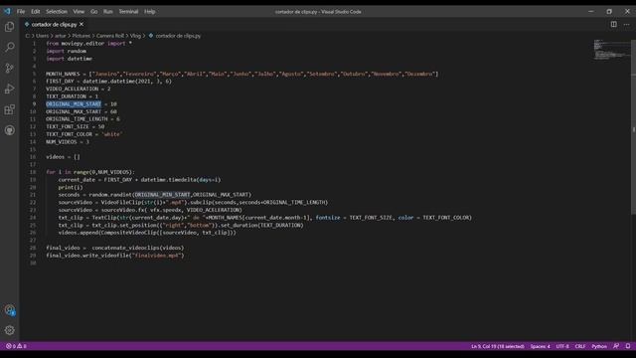Click the 'white' string on line 13
The height and width of the screenshot is (358, 636).
[x=112, y=134]
